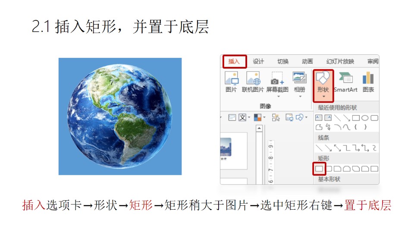This screenshot has width=414, height=233.
Task: Open the 幻灯片放映 (Slide Show) tab
Action: [340, 62]
